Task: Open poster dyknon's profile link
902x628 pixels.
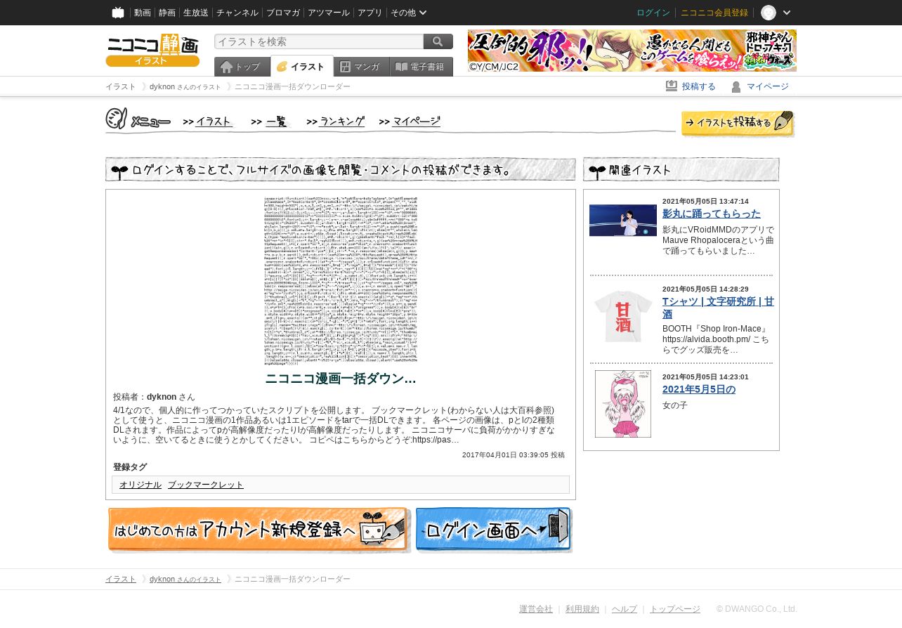Action: pos(162,397)
